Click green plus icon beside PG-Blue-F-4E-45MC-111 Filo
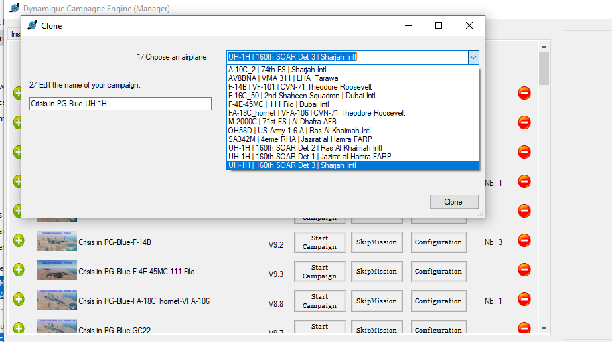The height and width of the screenshot is (342, 612). [19, 270]
